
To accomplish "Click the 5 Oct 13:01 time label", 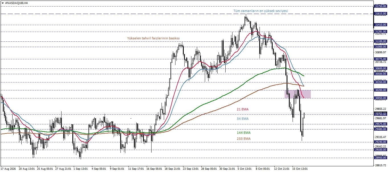I will pyautogui.click(x=245, y=169).
